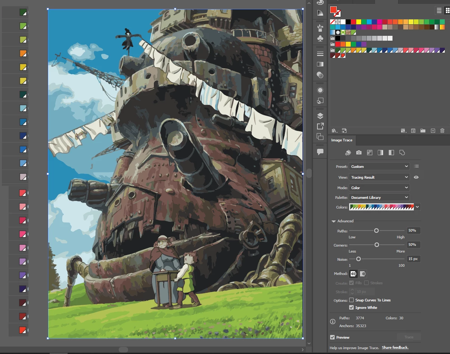Select the white swatch in first row

343,22
